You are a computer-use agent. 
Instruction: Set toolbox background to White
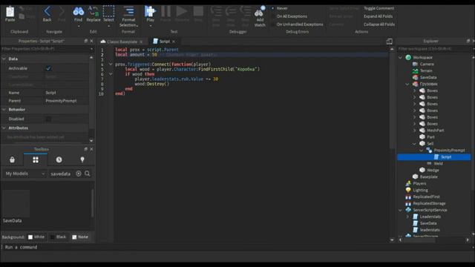pos(36,237)
